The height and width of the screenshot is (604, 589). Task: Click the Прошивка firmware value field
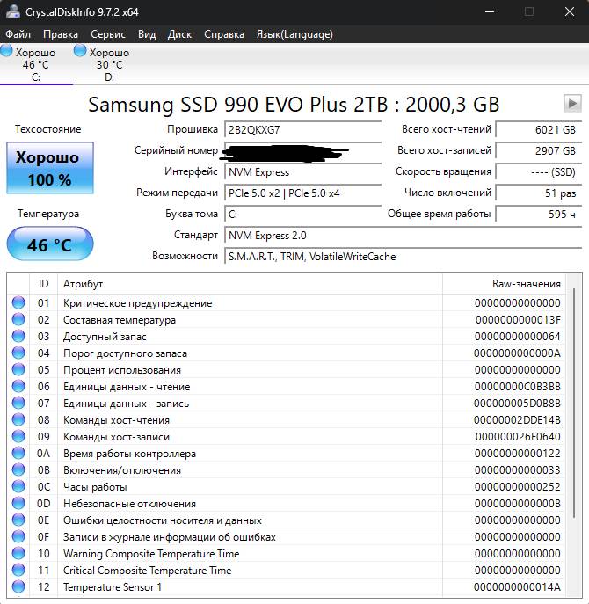(x=302, y=129)
